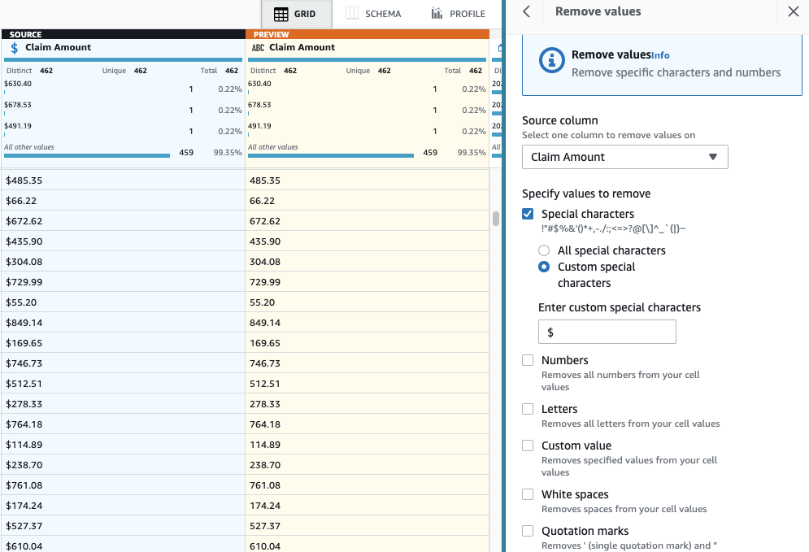809x552 pixels.
Task: Click the preview cell 169.65
Action: (368, 343)
